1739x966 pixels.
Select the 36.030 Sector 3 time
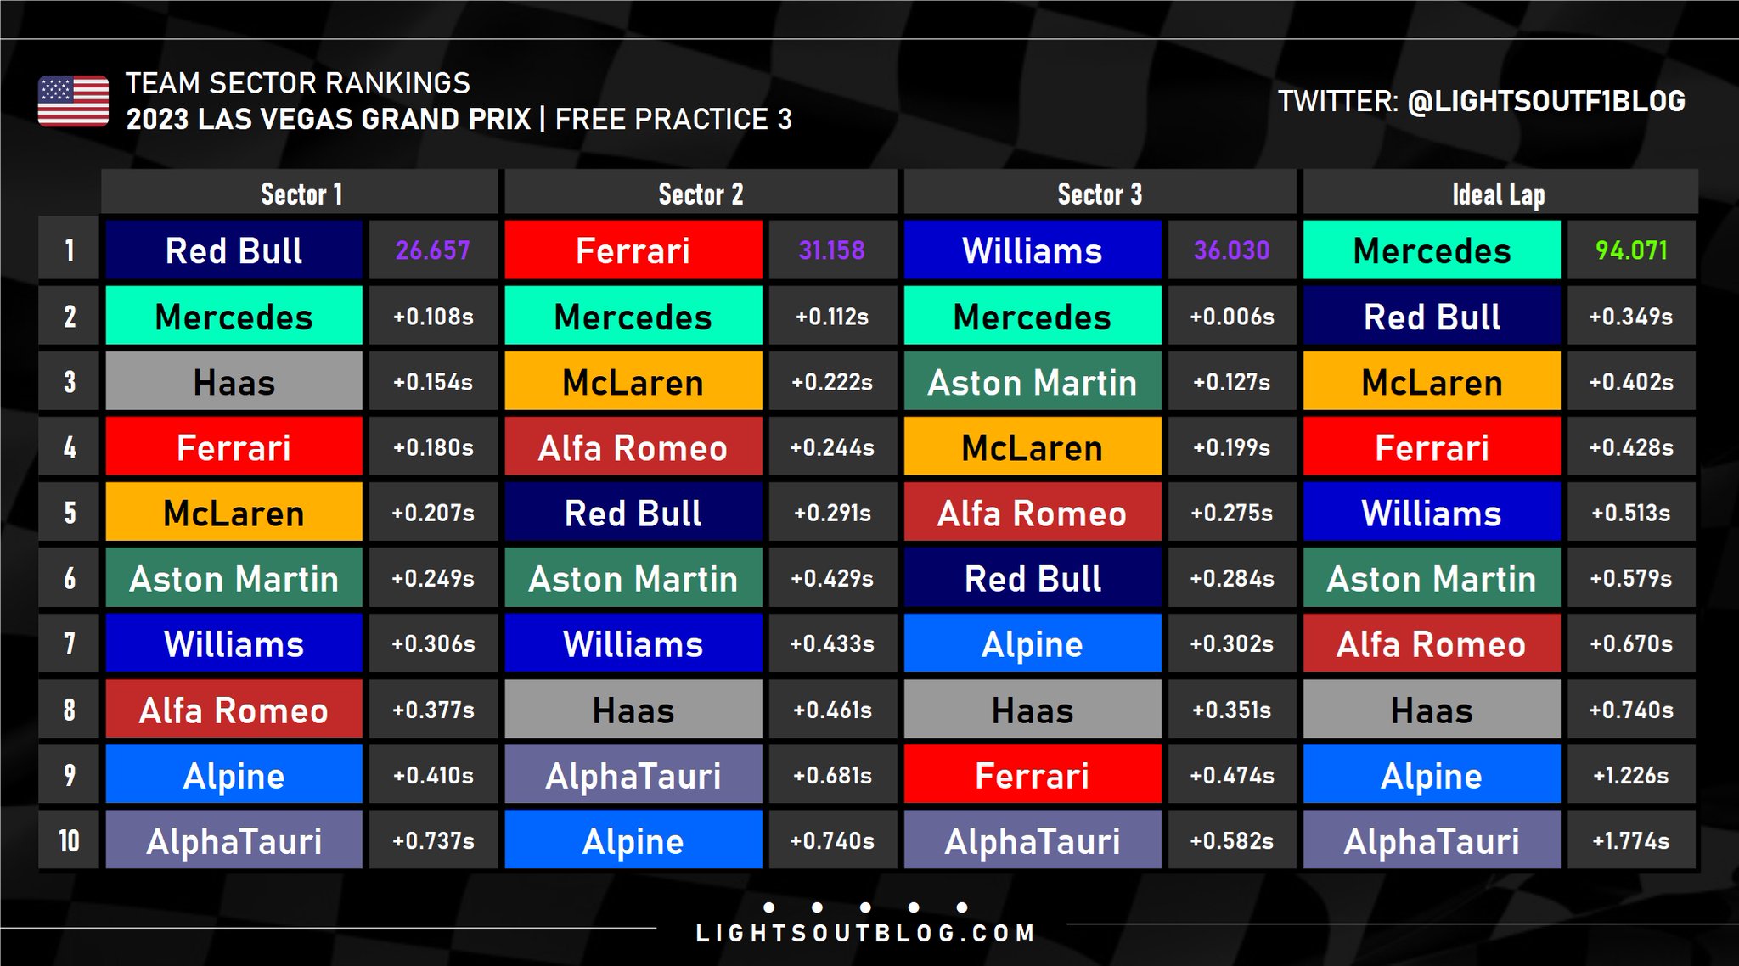[x=1231, y=250]
